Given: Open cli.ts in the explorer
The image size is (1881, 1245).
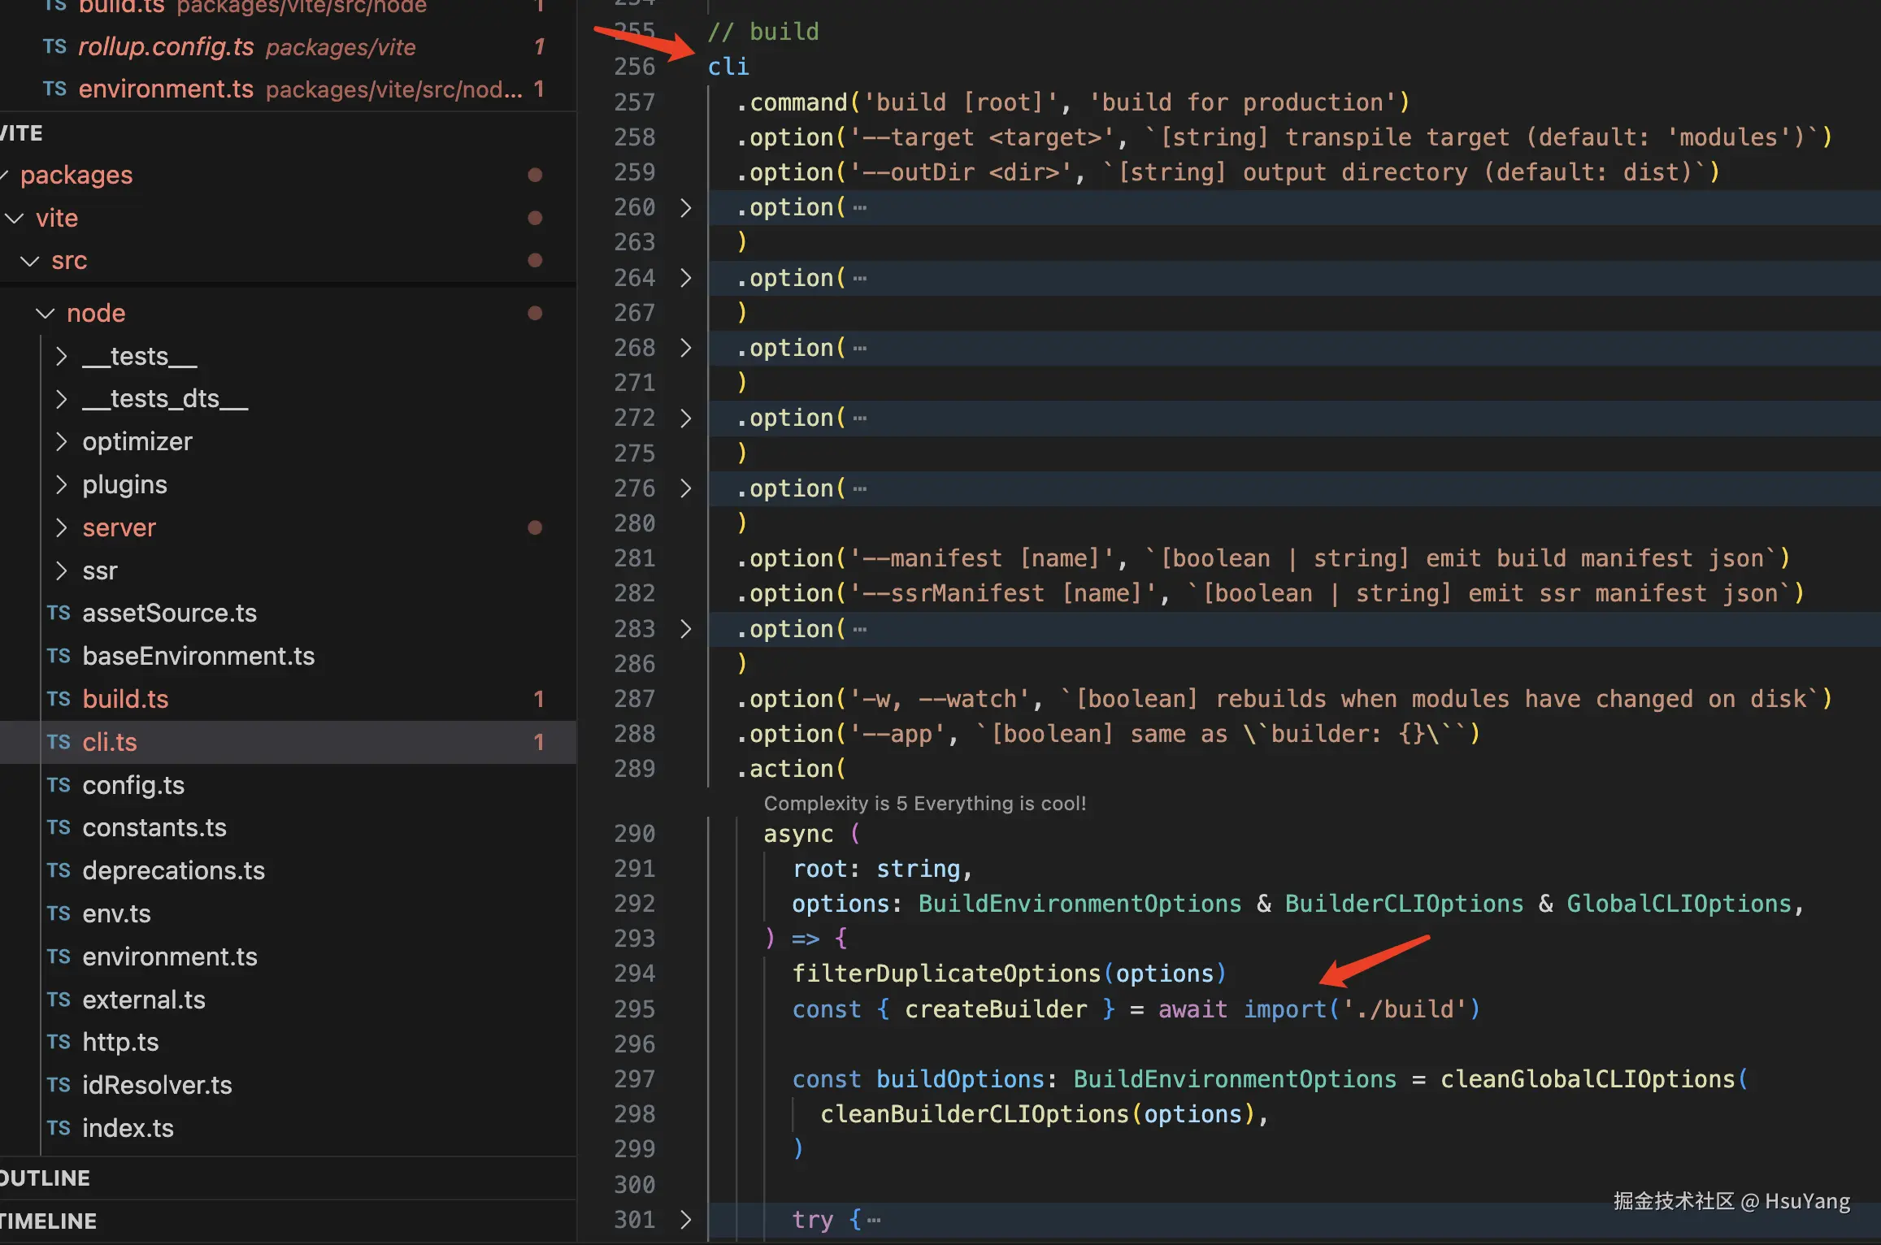Looking at the screenshot, I should [110, 742].
